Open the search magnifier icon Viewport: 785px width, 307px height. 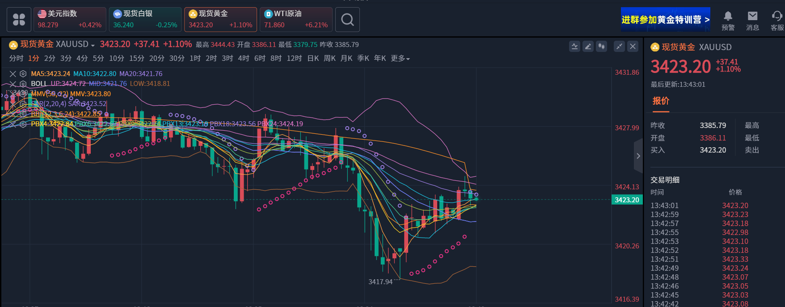(347, 20)
